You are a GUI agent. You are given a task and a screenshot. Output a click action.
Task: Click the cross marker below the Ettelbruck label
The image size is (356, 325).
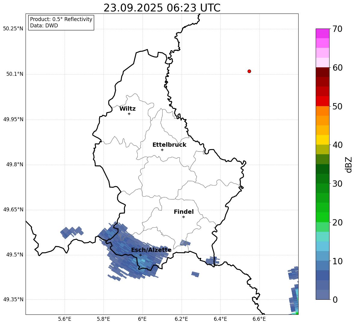pyautogui.click(x=162, y=150)
